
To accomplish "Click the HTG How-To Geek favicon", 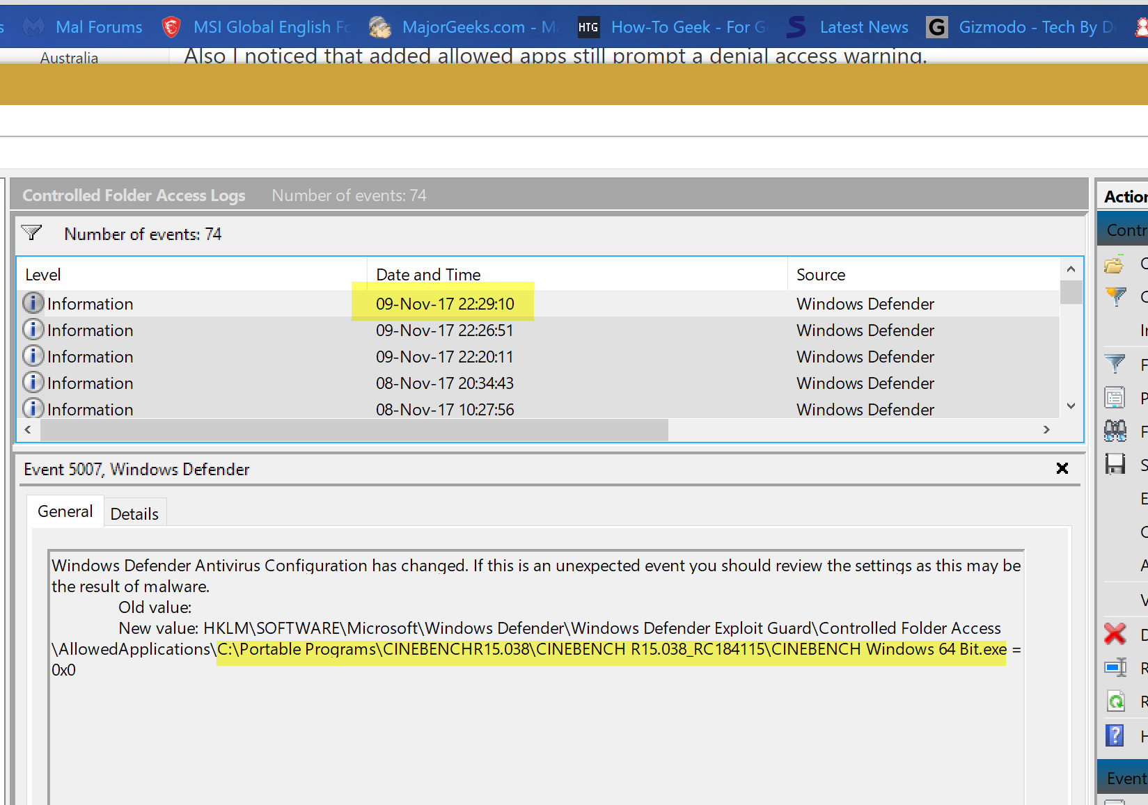I will coord(588,27).
